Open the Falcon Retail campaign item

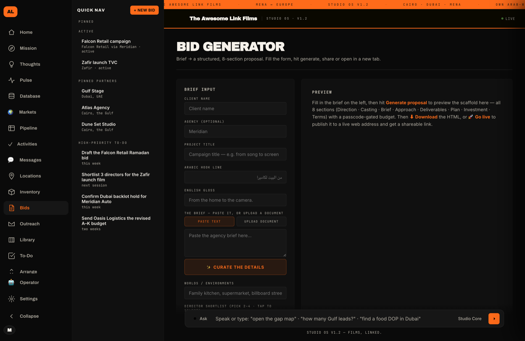pos(118,46)
